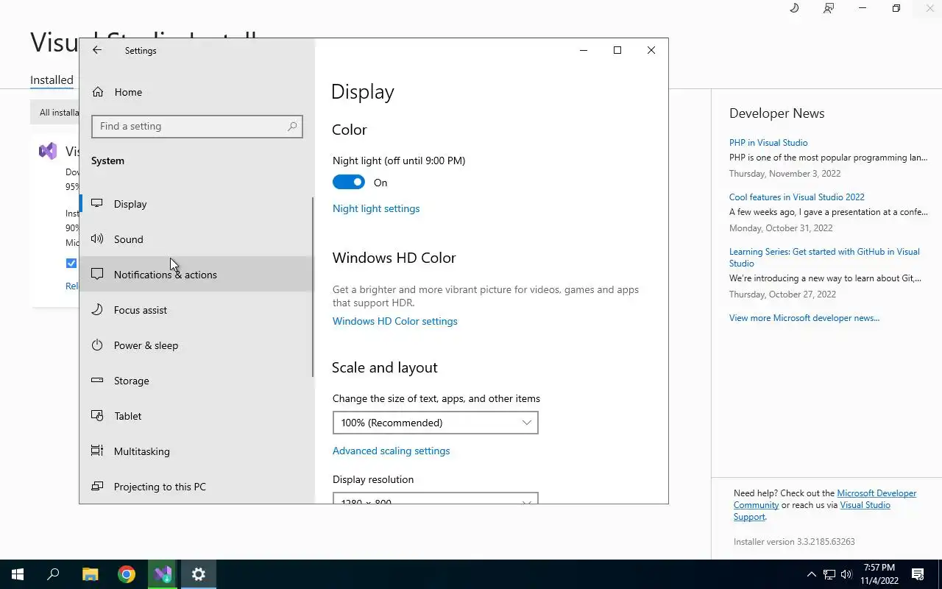Image resolution: width=942 pixels, height=589 pixels.
Task: Turn off the Night light toggle
Action: click(349, 182)
